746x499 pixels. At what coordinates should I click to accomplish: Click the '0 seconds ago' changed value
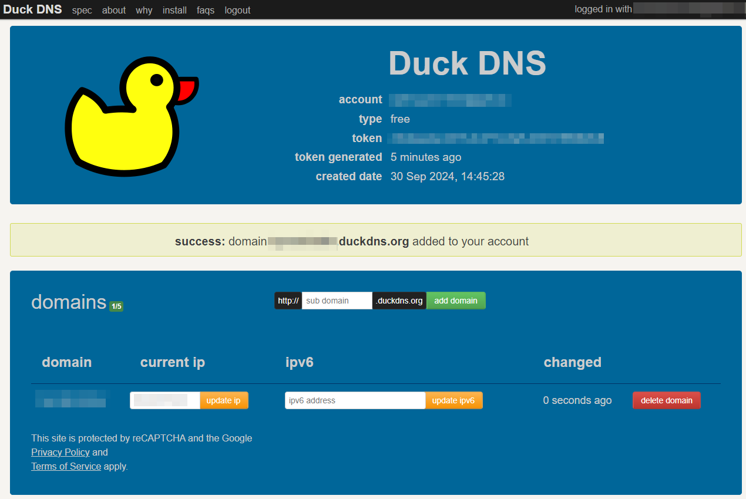tap(577, 400)
